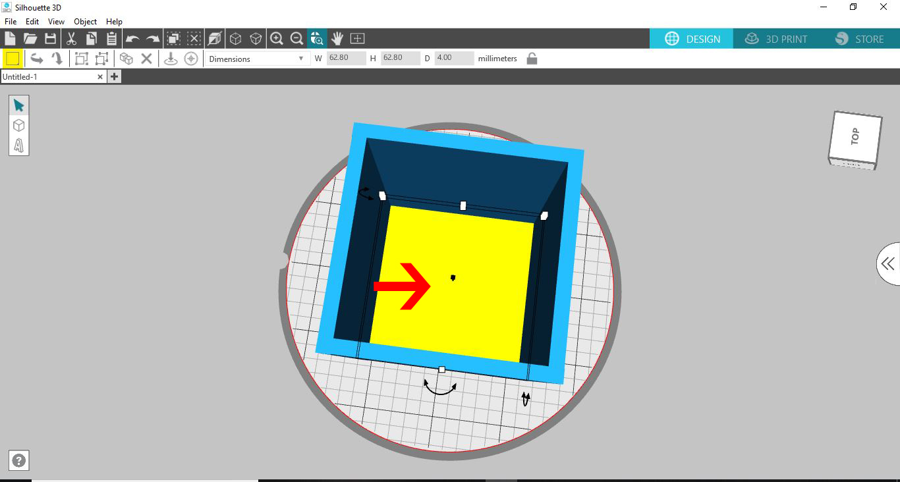
Task: Open the Help menu
Action: click(x=114, y=22)
